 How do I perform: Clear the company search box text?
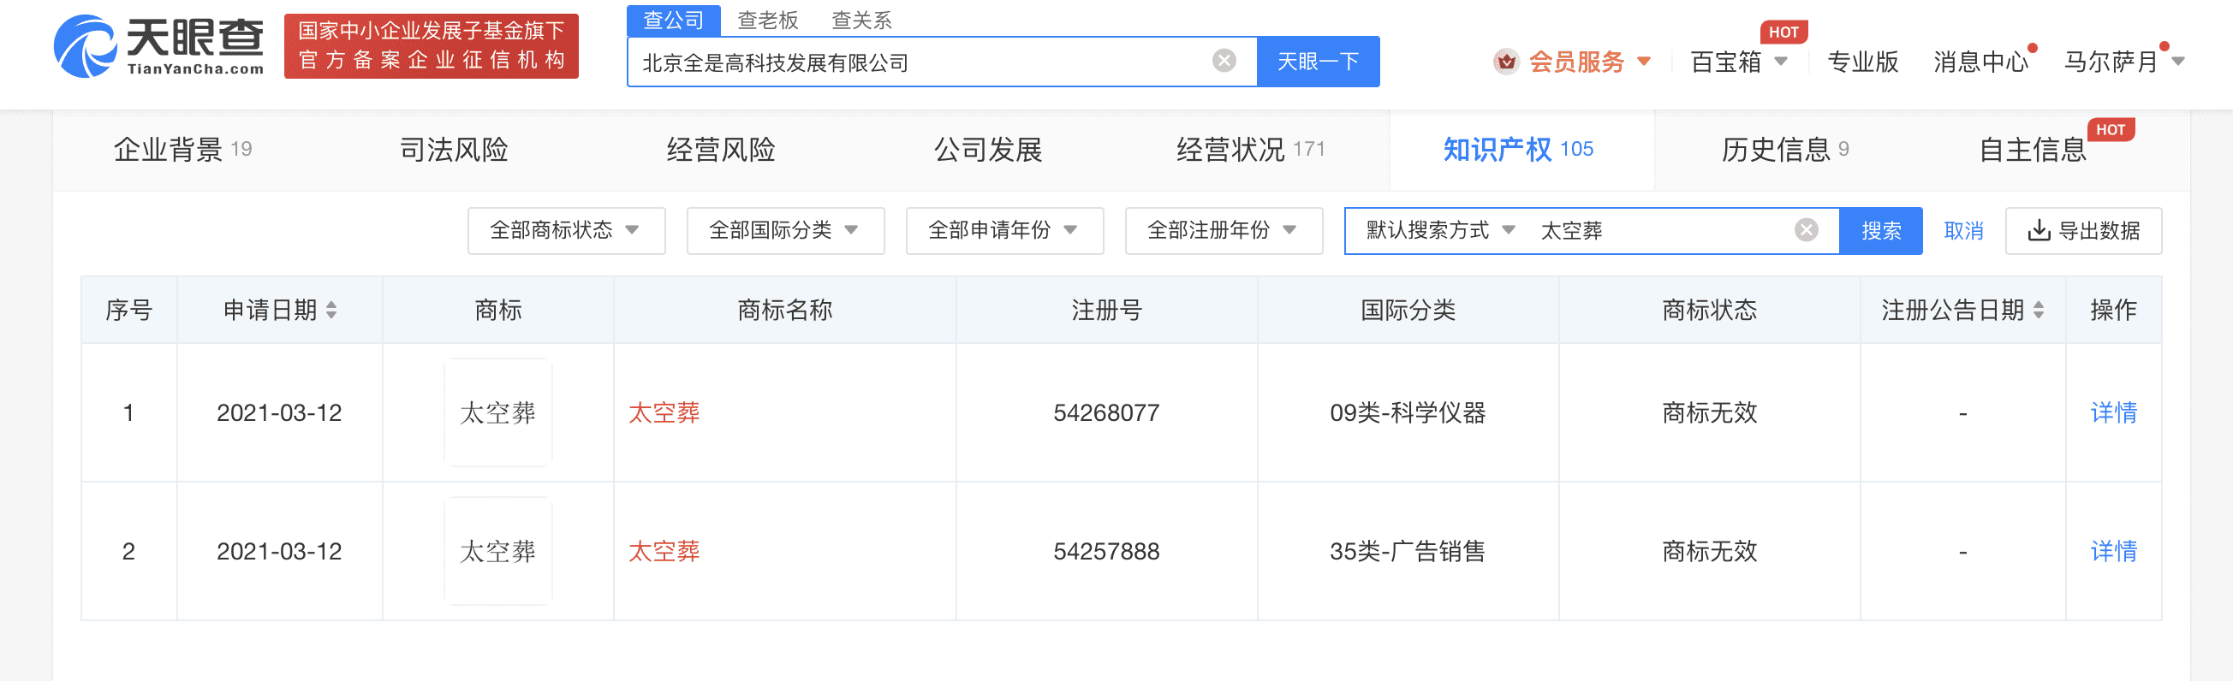pyautogui.click(x=1224, y=61)
